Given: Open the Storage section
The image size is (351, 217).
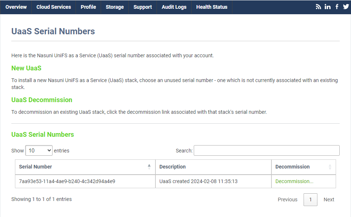Looking at the screenshot, I should (115, 7).
